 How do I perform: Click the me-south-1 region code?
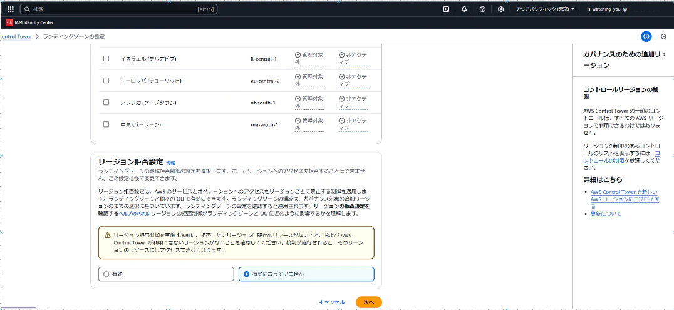264,124
